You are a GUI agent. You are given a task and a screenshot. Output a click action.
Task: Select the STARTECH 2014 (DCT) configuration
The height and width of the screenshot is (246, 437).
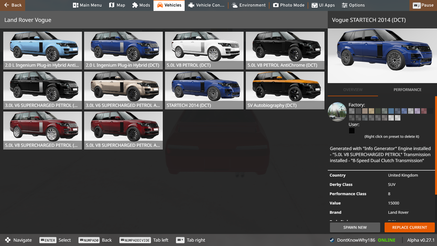204,90
